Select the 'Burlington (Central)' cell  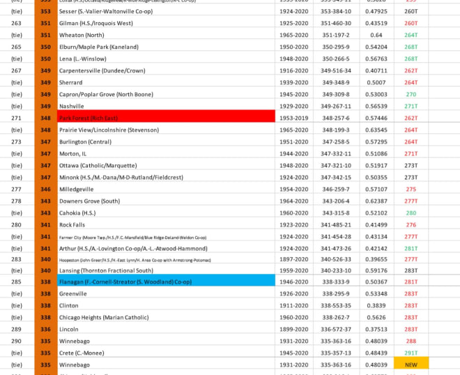click(x=166, y=142)
